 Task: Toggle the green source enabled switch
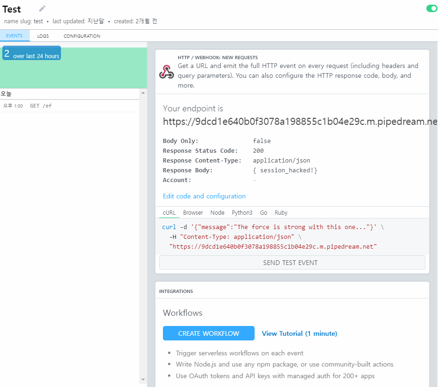[432, 9]
